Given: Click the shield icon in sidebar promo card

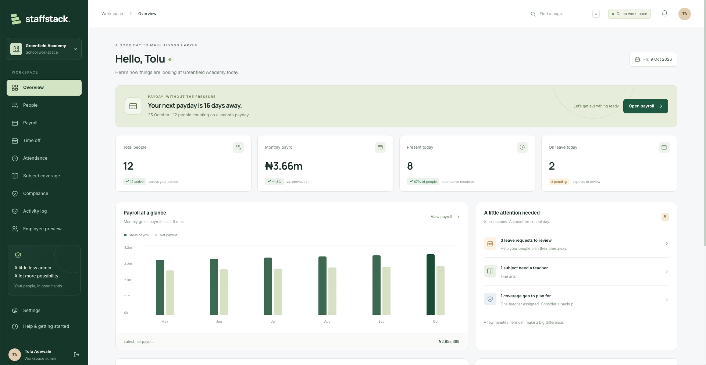Looking at the screenshot, I should click(18, 255).
